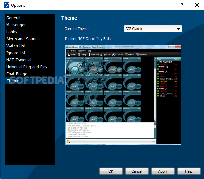
Task: Select the Theme category
Action: coord(30,81)
